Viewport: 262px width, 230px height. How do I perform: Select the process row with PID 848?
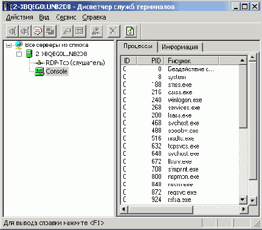180,184
